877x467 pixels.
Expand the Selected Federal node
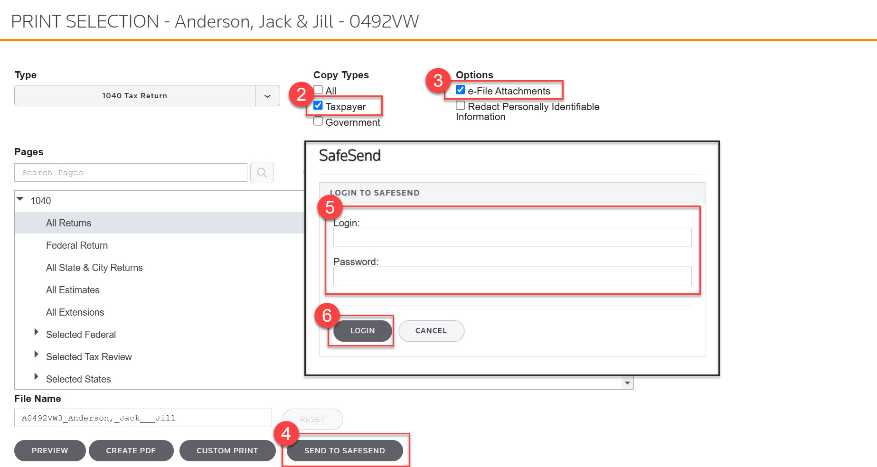point(36,332)
